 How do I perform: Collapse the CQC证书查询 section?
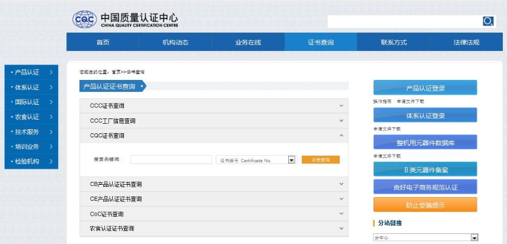point(341,136)
